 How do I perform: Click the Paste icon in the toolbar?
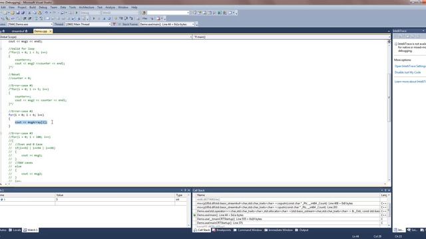40,13
